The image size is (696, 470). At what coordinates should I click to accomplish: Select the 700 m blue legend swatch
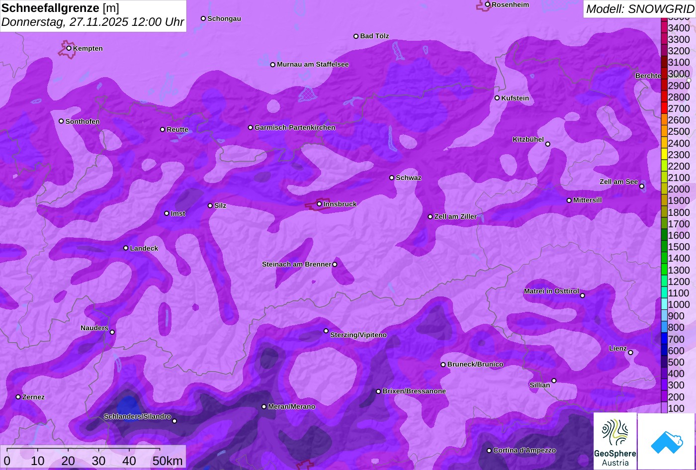pos(664,339)
